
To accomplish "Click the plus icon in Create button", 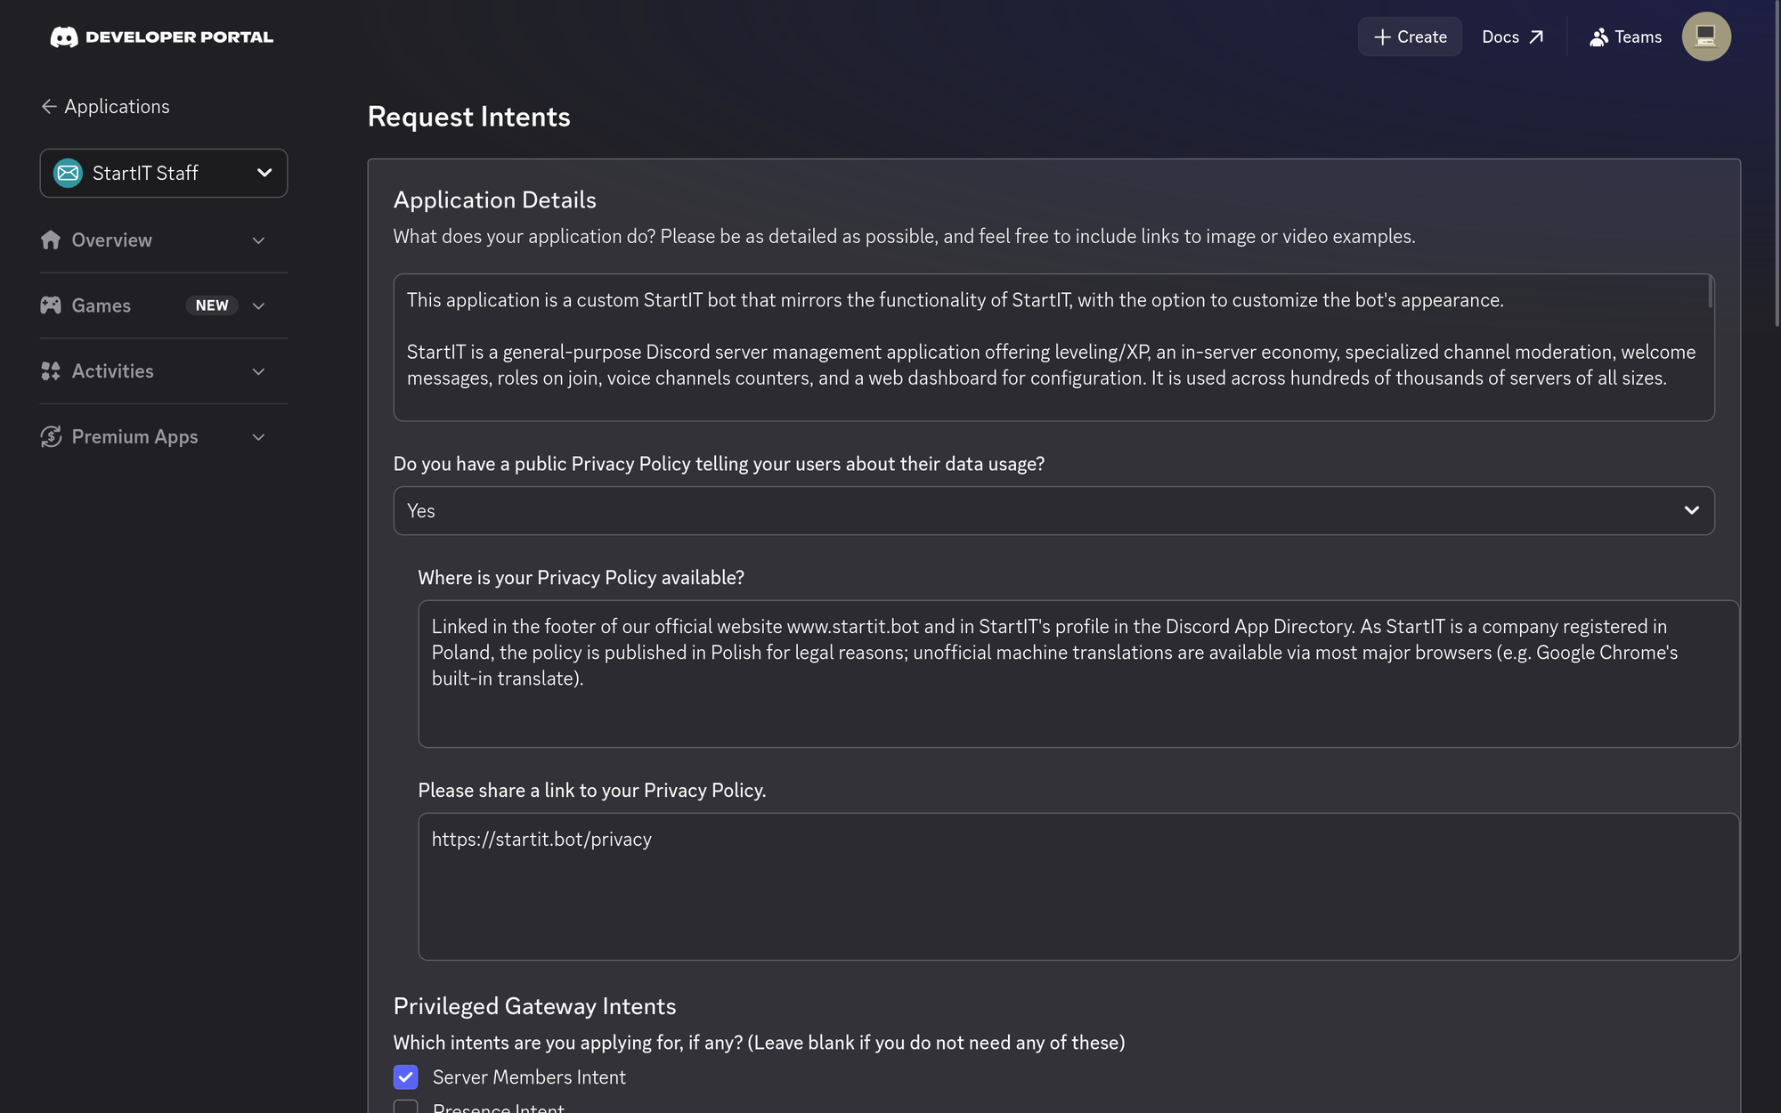I will coord(1382,37).
